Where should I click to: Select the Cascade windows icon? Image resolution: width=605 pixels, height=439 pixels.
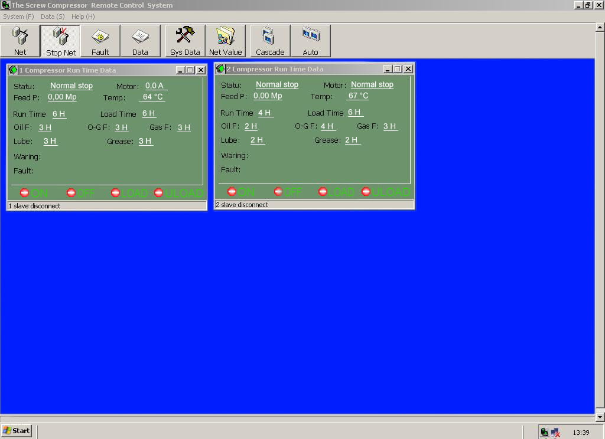tap(270, 41)
